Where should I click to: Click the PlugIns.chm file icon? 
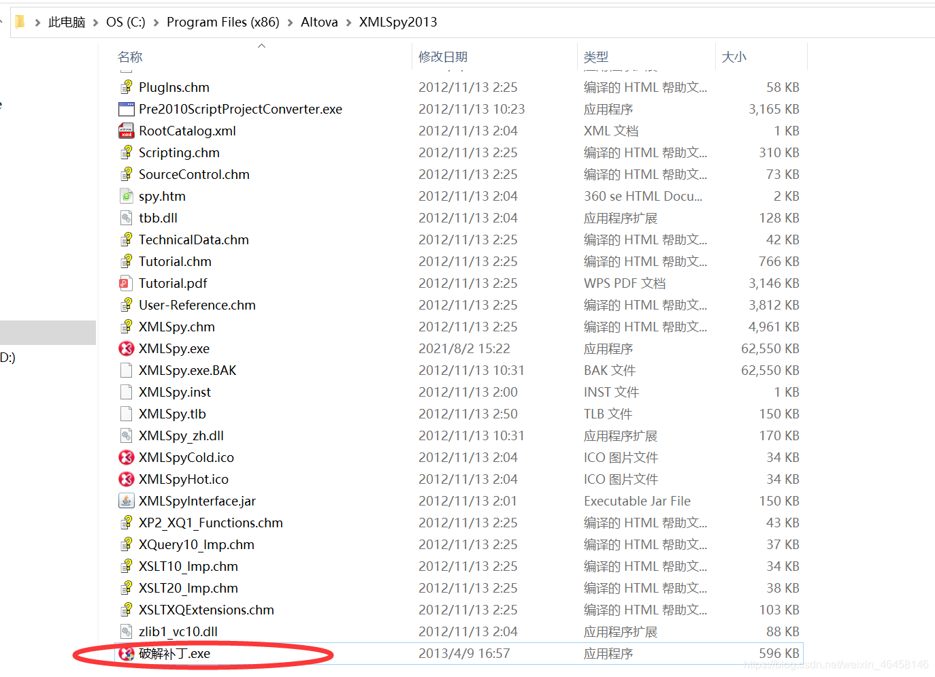pyautogui.click(x=127, y=87)
